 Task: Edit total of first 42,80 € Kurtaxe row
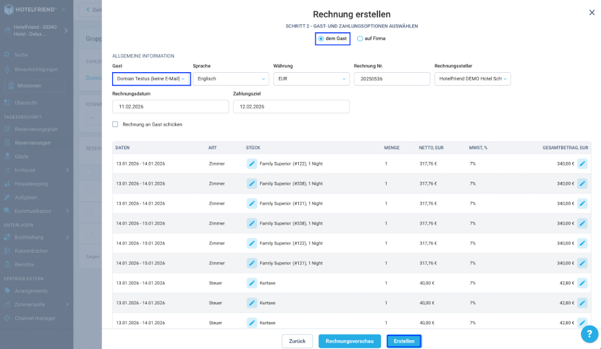[582, 283]
